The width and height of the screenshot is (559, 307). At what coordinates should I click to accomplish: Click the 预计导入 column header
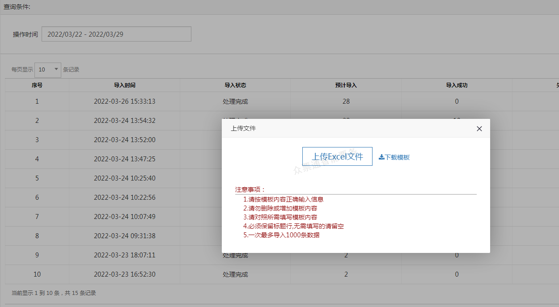click(x=346, y=85)
